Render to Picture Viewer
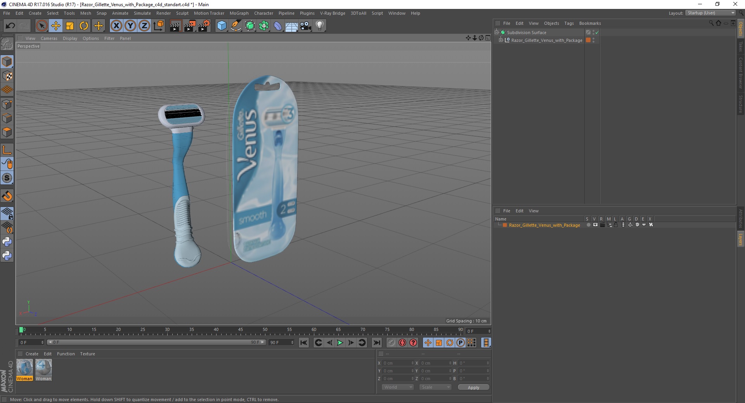The width and height of the screenshot is (745, 403). [190, 26]
